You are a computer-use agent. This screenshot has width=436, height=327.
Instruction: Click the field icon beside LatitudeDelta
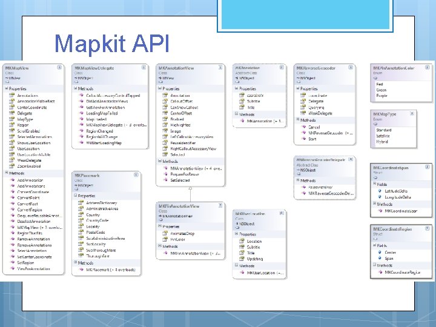click(380, 191)
